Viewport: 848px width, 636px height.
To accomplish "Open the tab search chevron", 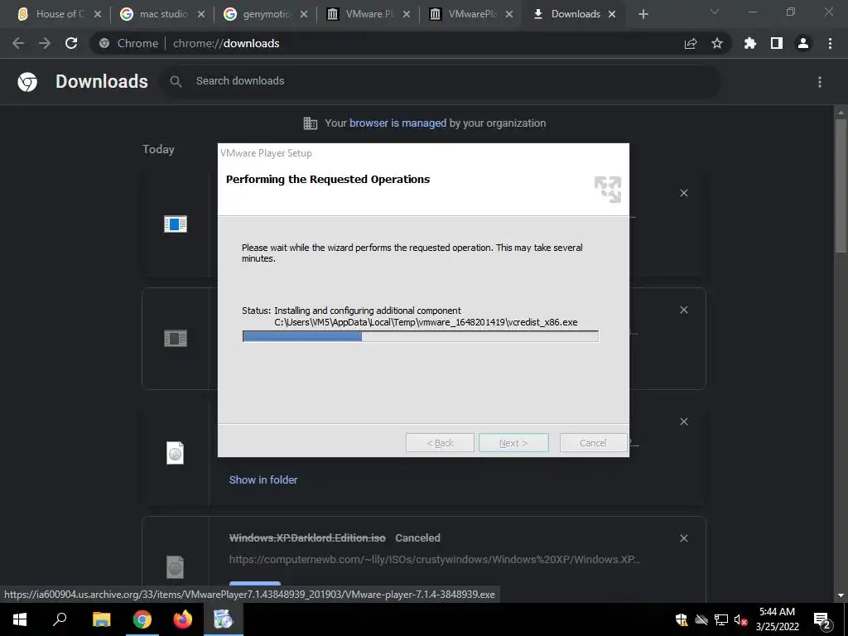I will click(x=715, y=12).
